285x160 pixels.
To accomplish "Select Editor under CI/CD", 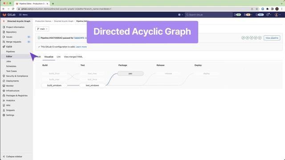I will click(9, 56).
